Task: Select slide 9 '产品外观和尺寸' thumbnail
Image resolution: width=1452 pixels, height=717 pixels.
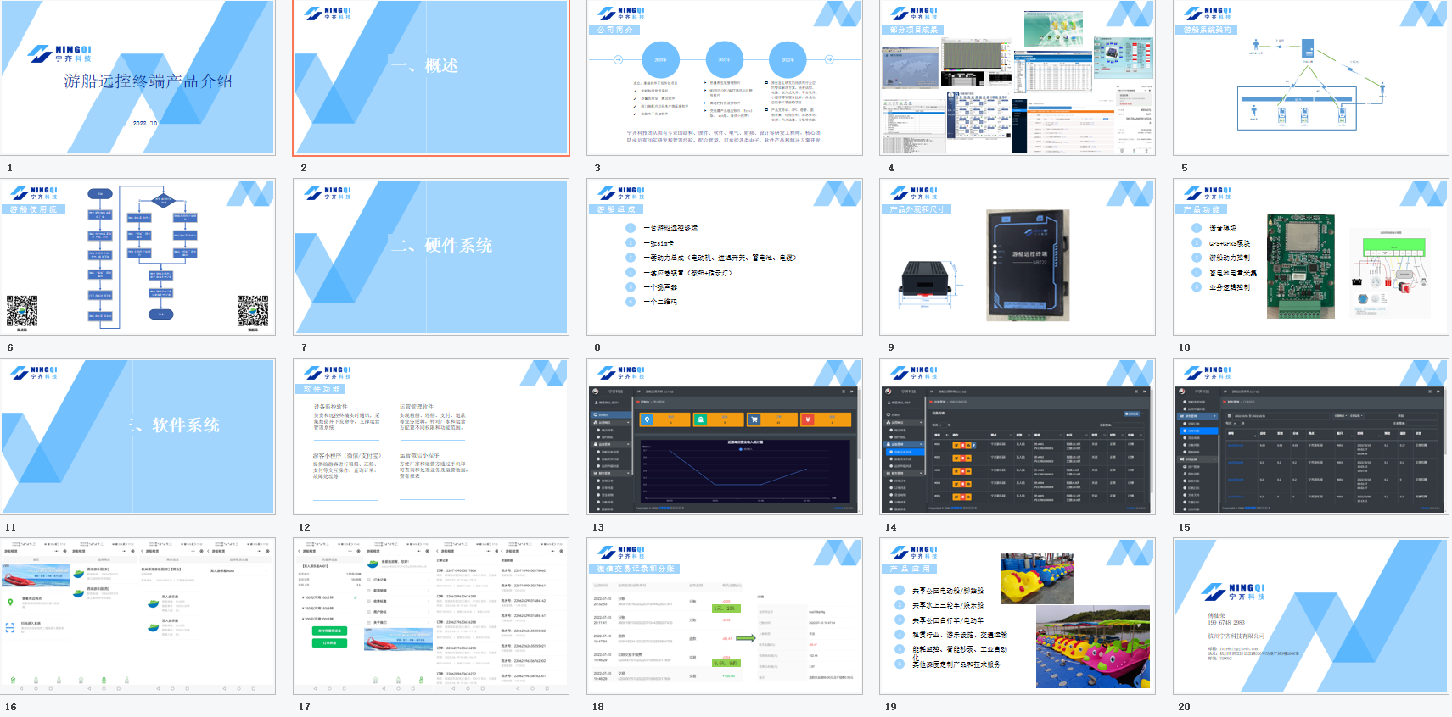Action: point(1018,257)
